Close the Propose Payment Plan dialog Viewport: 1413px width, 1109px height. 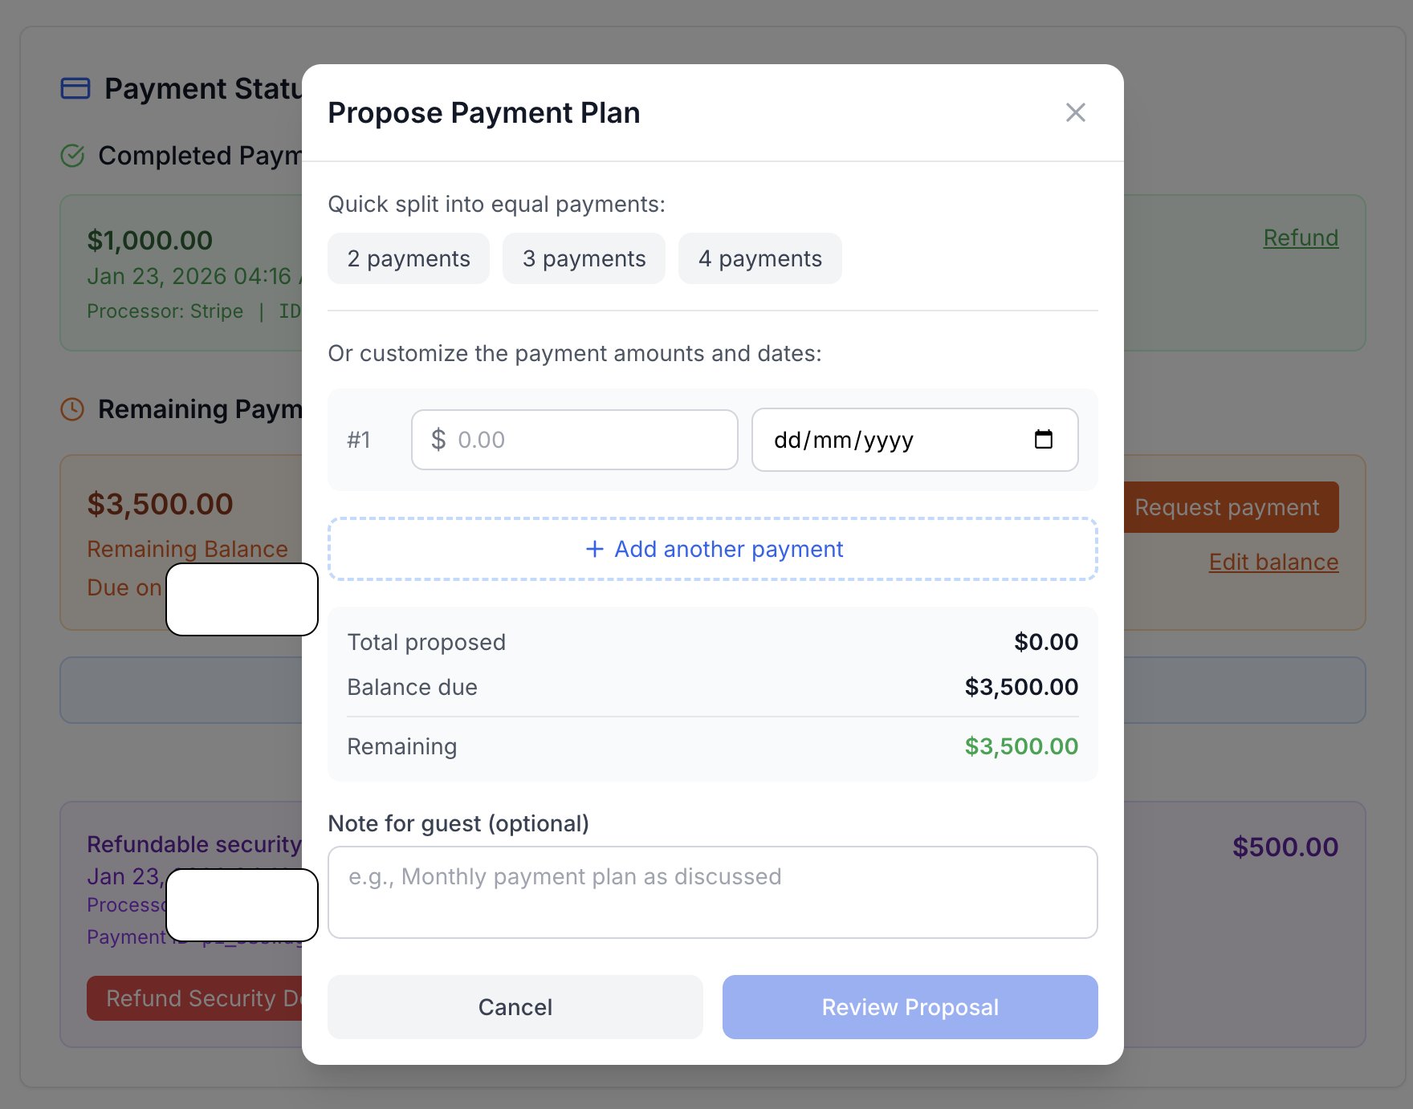1075,112
